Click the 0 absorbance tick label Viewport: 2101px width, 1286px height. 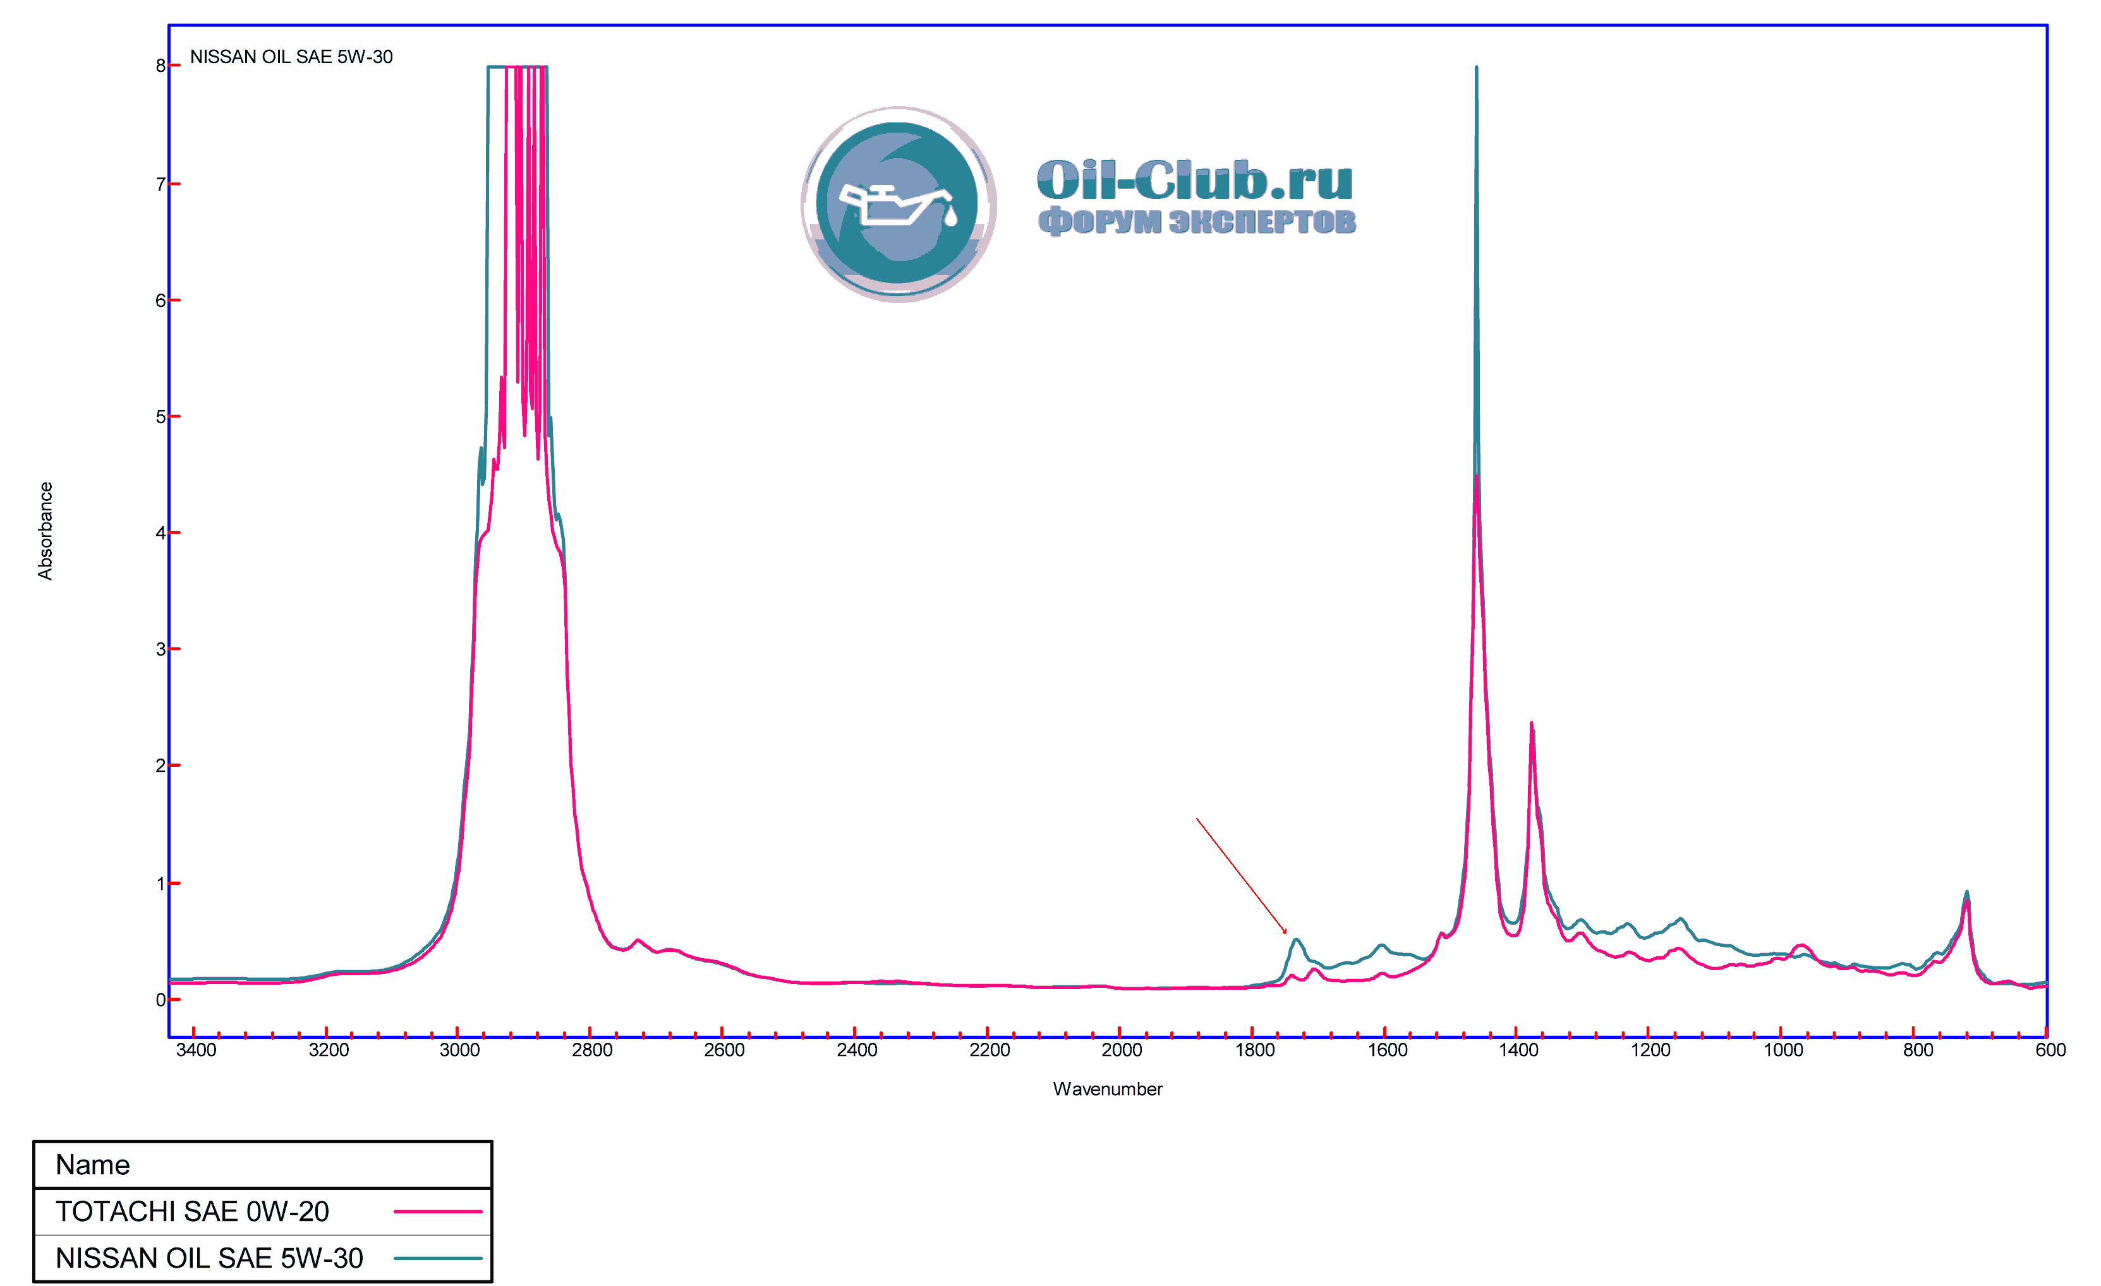(x=160, y=1000)
